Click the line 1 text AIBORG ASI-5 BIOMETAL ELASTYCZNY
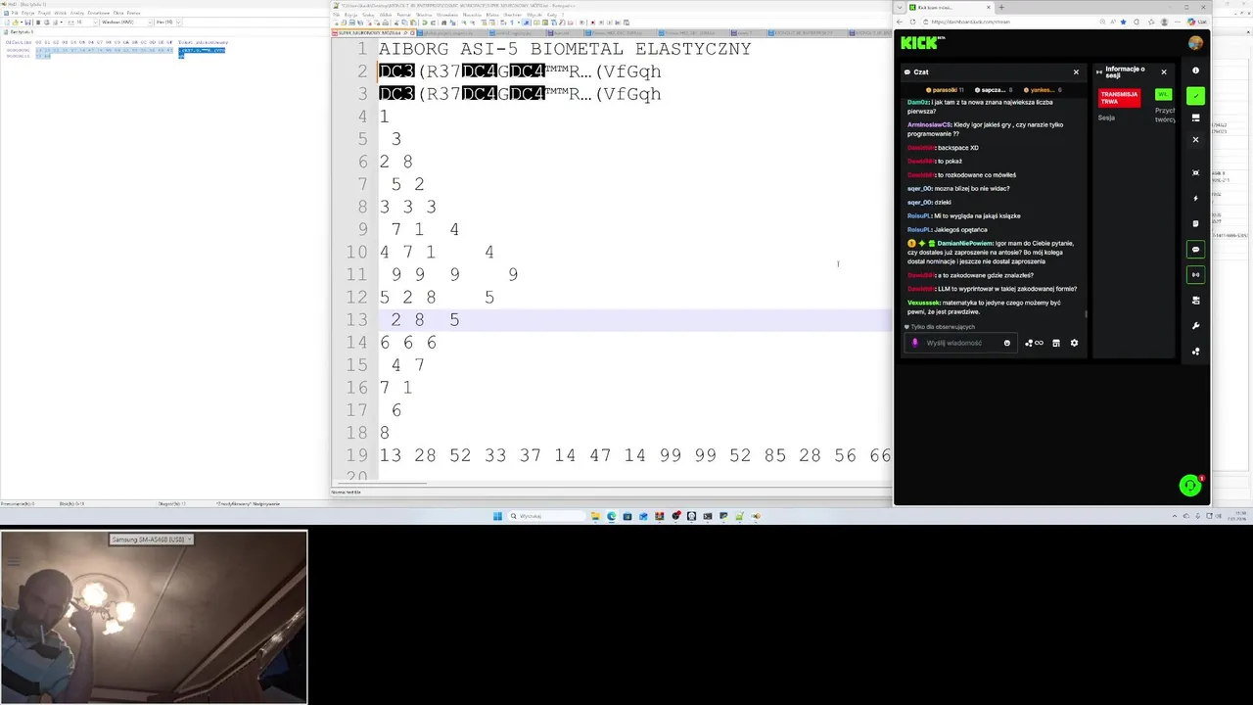1253x705 pixels. (565, 48)
